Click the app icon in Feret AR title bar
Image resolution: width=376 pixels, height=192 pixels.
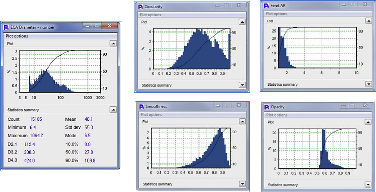tap(267, 6)
